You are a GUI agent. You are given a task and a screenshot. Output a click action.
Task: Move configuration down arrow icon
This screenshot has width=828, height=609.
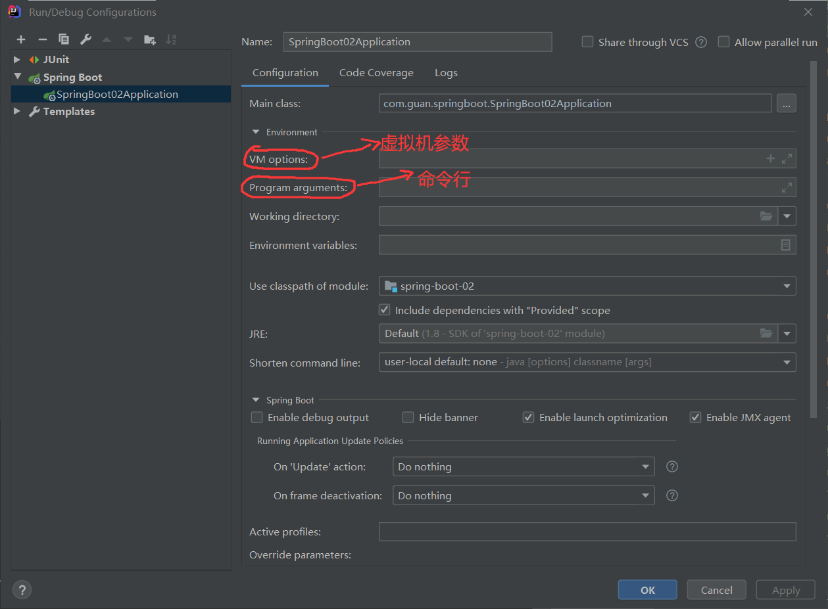(128, 39)
